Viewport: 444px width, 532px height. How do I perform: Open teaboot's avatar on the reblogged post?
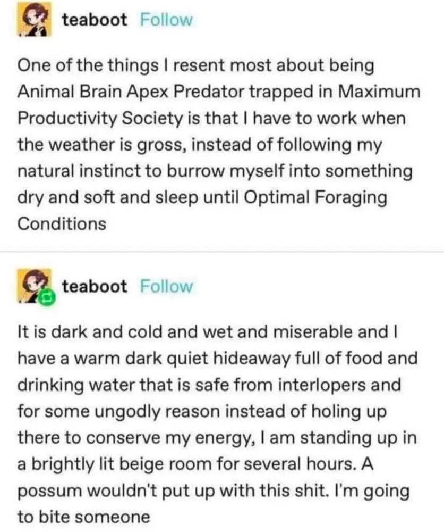pyautogui.click(x=34, y=285)
